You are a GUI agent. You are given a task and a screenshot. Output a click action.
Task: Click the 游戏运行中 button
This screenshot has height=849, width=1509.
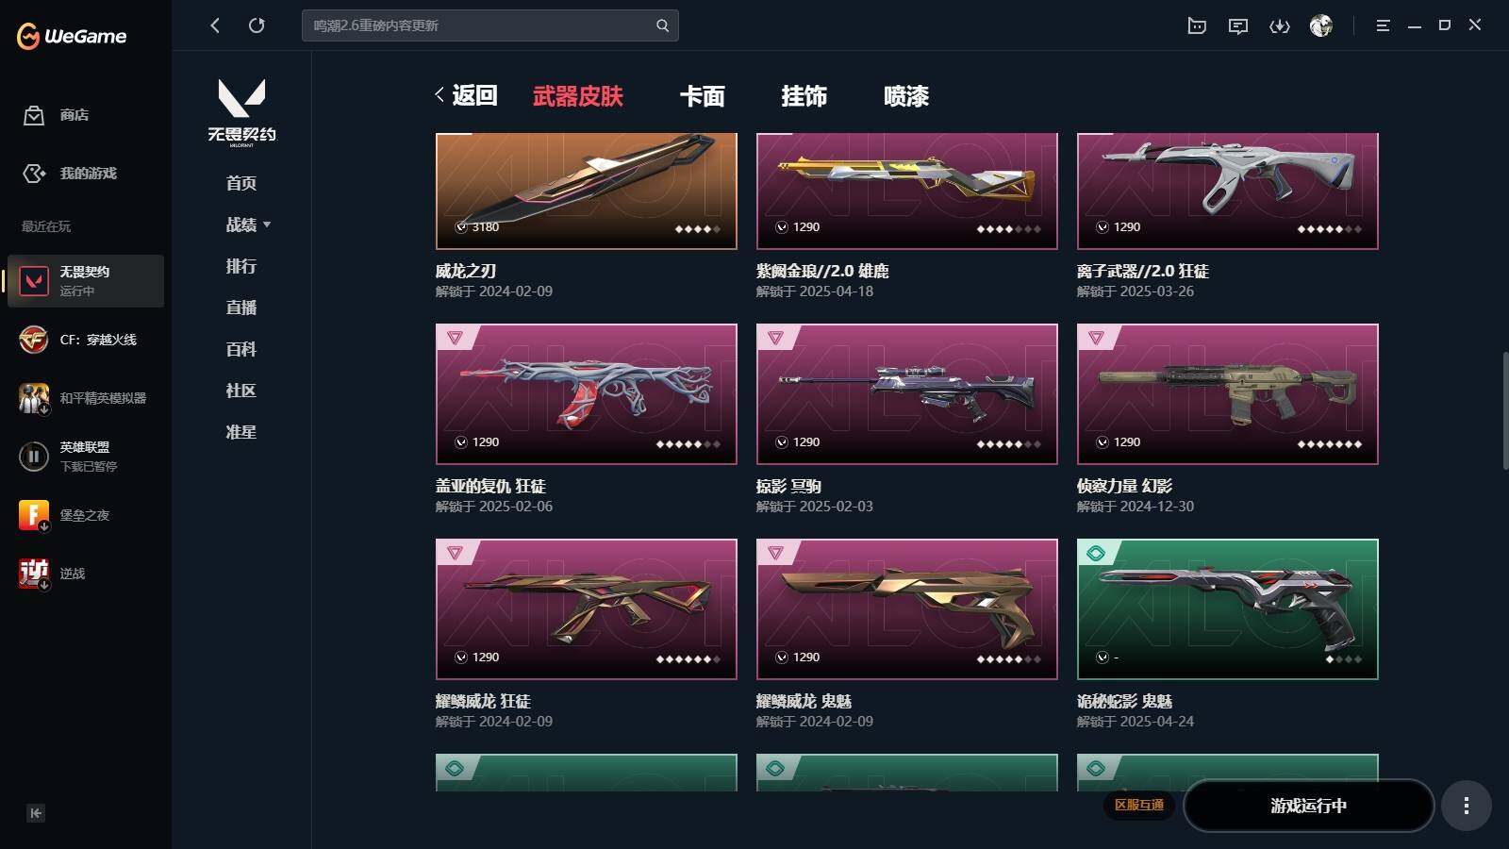pos(1308,806)
